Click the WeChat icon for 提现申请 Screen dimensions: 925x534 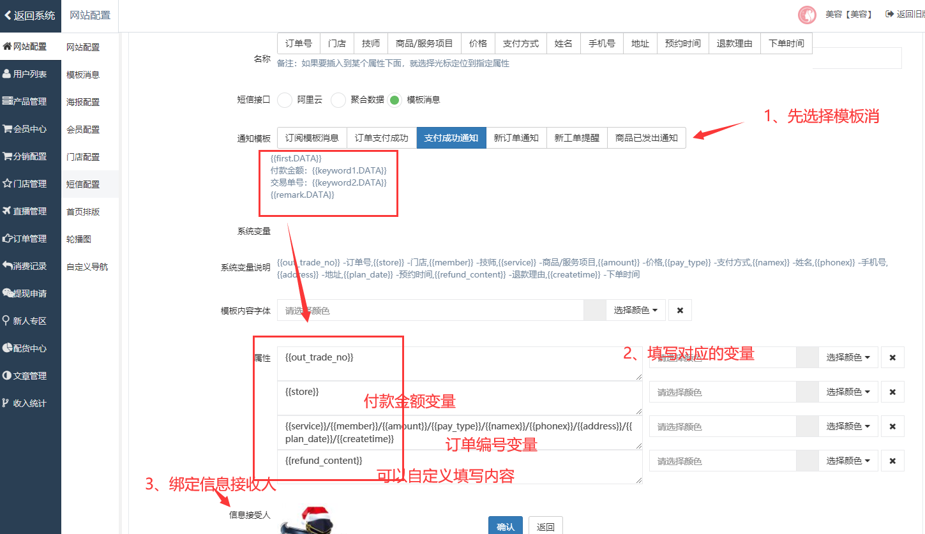pos(8,293)
